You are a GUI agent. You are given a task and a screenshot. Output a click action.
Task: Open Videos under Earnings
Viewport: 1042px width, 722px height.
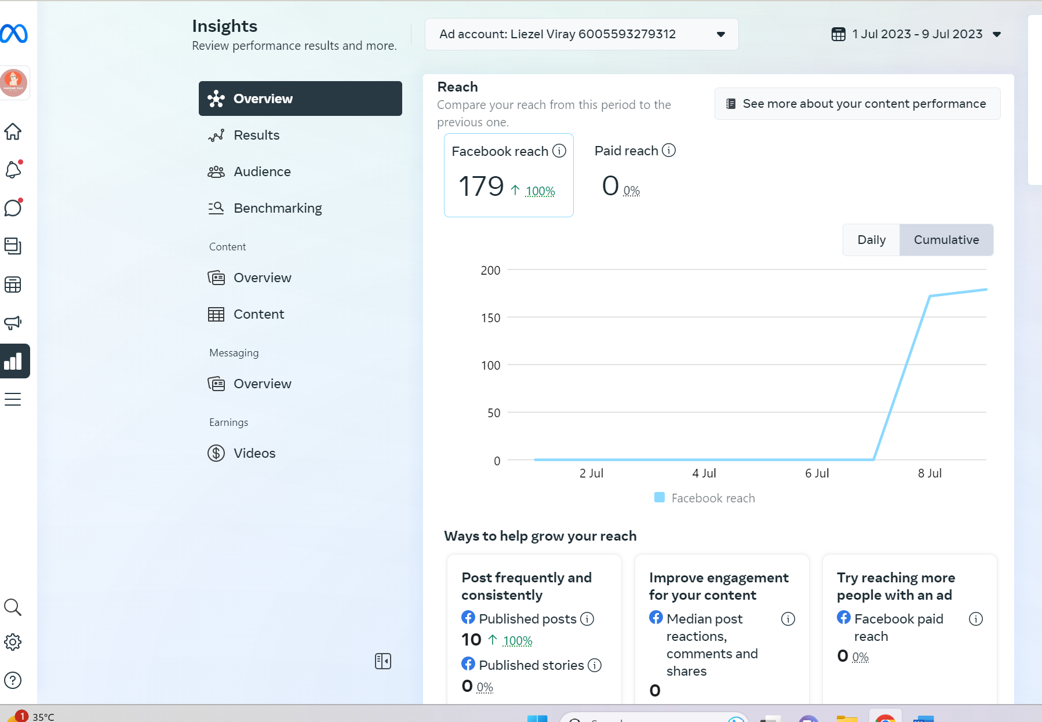click(300, 453)
